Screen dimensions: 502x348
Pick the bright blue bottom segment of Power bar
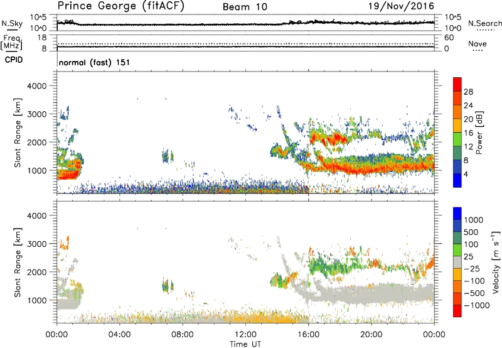coord(457,181)
